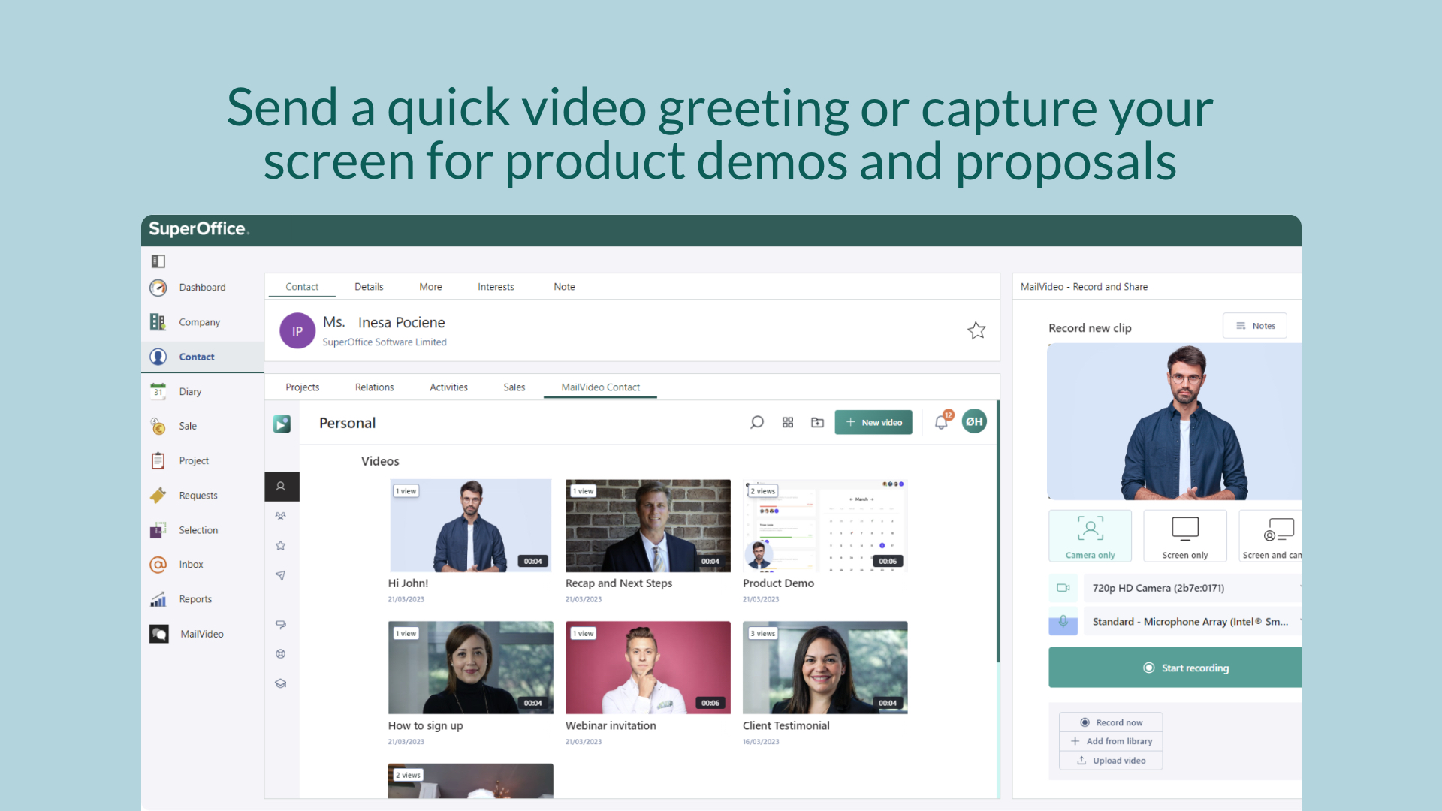
Task: Open team videos group icon
Action: click(281, 516)
